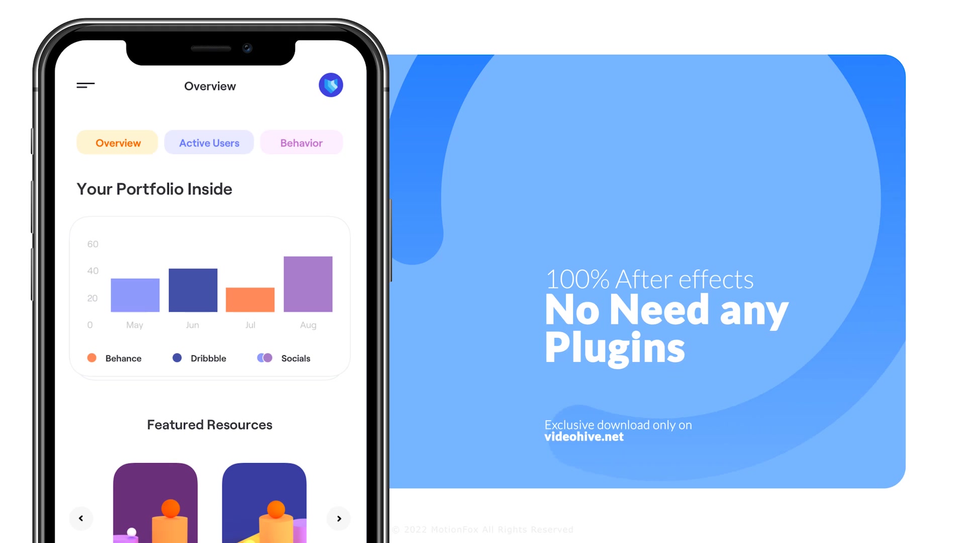The width and height of the screenshot is (965, 543).
Task: Switch to the Active Users tab
Action: (x=209, y=143)
